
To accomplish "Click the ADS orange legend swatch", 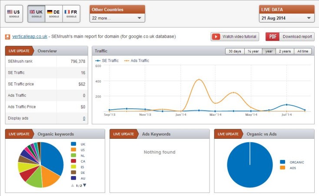I will 282,167.
